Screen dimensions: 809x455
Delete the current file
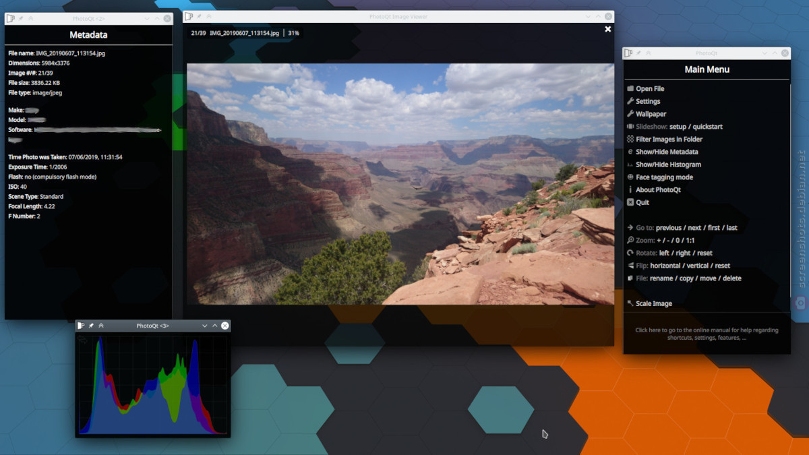732,278
